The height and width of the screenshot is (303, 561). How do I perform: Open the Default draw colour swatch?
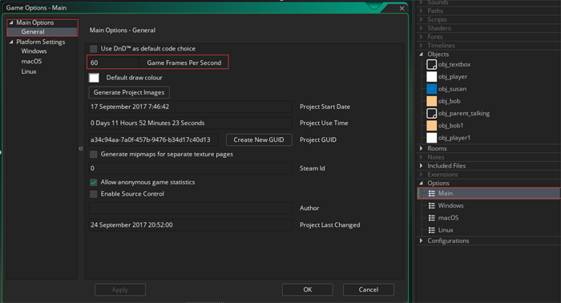(94, 78)
